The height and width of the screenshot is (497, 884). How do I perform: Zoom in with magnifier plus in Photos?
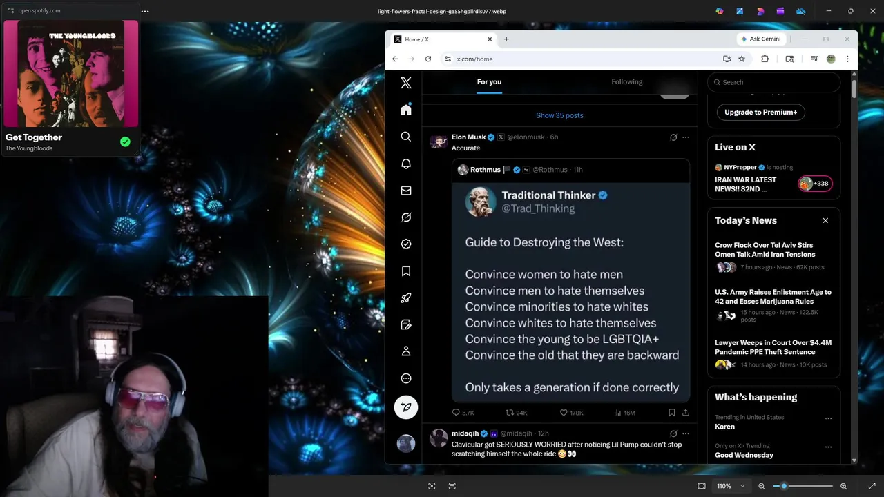pyautogui.click(x=844, y=486)
